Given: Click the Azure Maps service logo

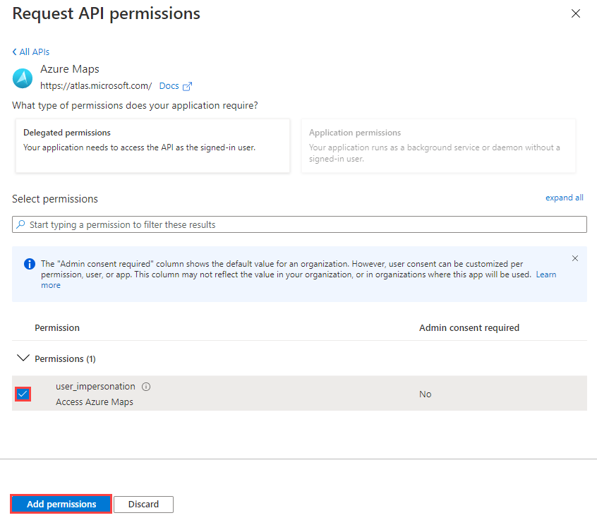Looking at the screenshot, I should 22,78.
